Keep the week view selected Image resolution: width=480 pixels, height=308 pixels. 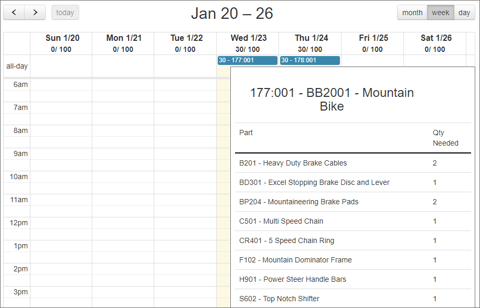tap(441, 13)
